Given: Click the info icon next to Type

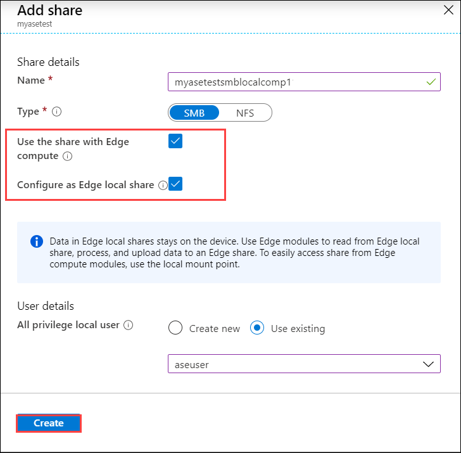Looking at the screenshot, I should (x=57, y=112).
